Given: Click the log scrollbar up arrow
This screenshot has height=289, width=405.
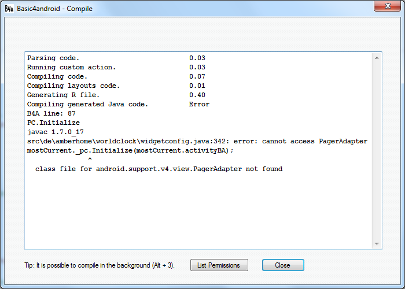Looking at the screenshot, I should pos(378,58).
